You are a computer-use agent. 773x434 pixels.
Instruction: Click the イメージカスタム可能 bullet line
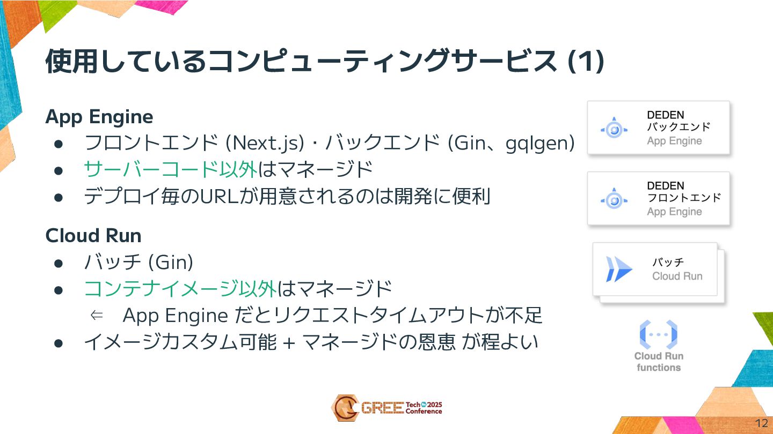[x=311, y=342]
